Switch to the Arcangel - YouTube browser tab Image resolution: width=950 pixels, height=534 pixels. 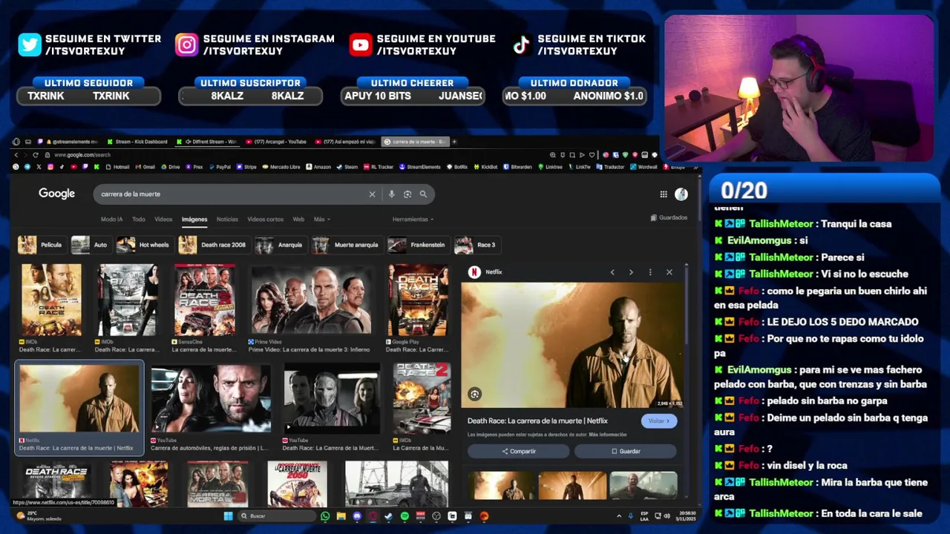point(275,142)
